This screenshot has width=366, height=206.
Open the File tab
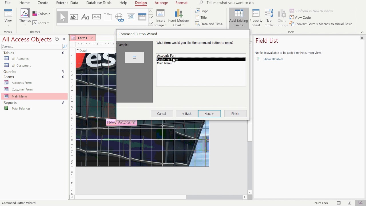(x=8, y=3)
